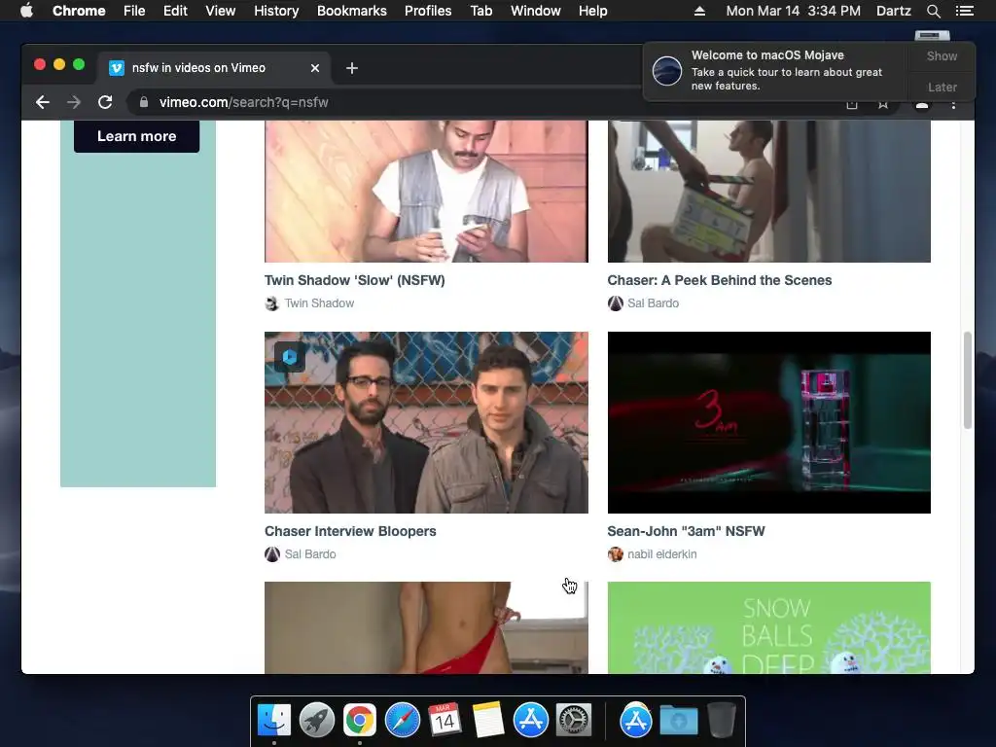Open Spotlight search in menu bar
Screen dimensions: 996x747
933,11
